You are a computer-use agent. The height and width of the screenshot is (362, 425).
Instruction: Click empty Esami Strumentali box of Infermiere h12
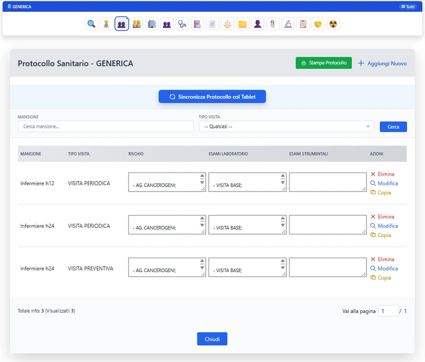(x=328, y=182)
